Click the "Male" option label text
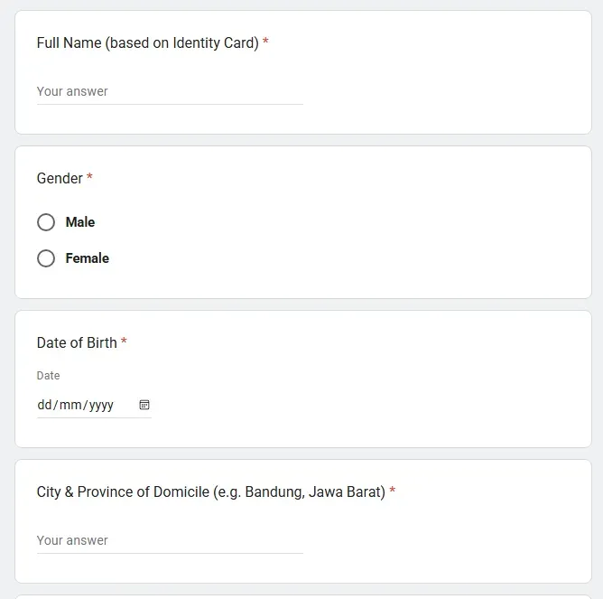This screenshot has width=603, height=599. [x=80, y=222]
